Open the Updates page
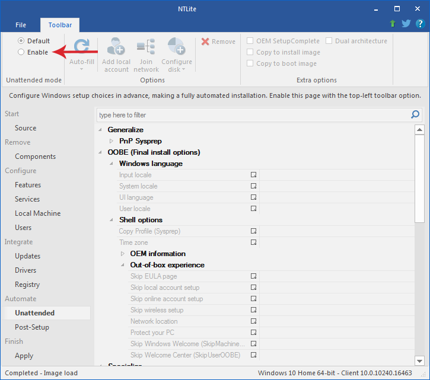This screenshot has width=430, height=380. pyautogui.click(x=28, y=256)
